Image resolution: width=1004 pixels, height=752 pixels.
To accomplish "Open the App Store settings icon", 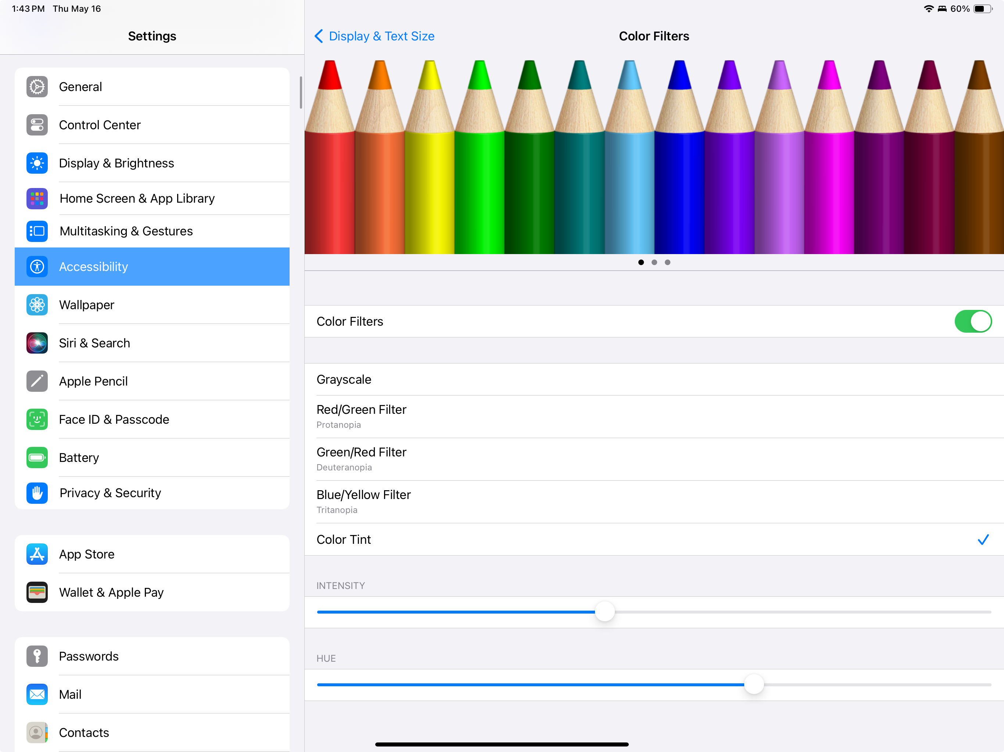I will pyautogui.click(x=37, y=554).
